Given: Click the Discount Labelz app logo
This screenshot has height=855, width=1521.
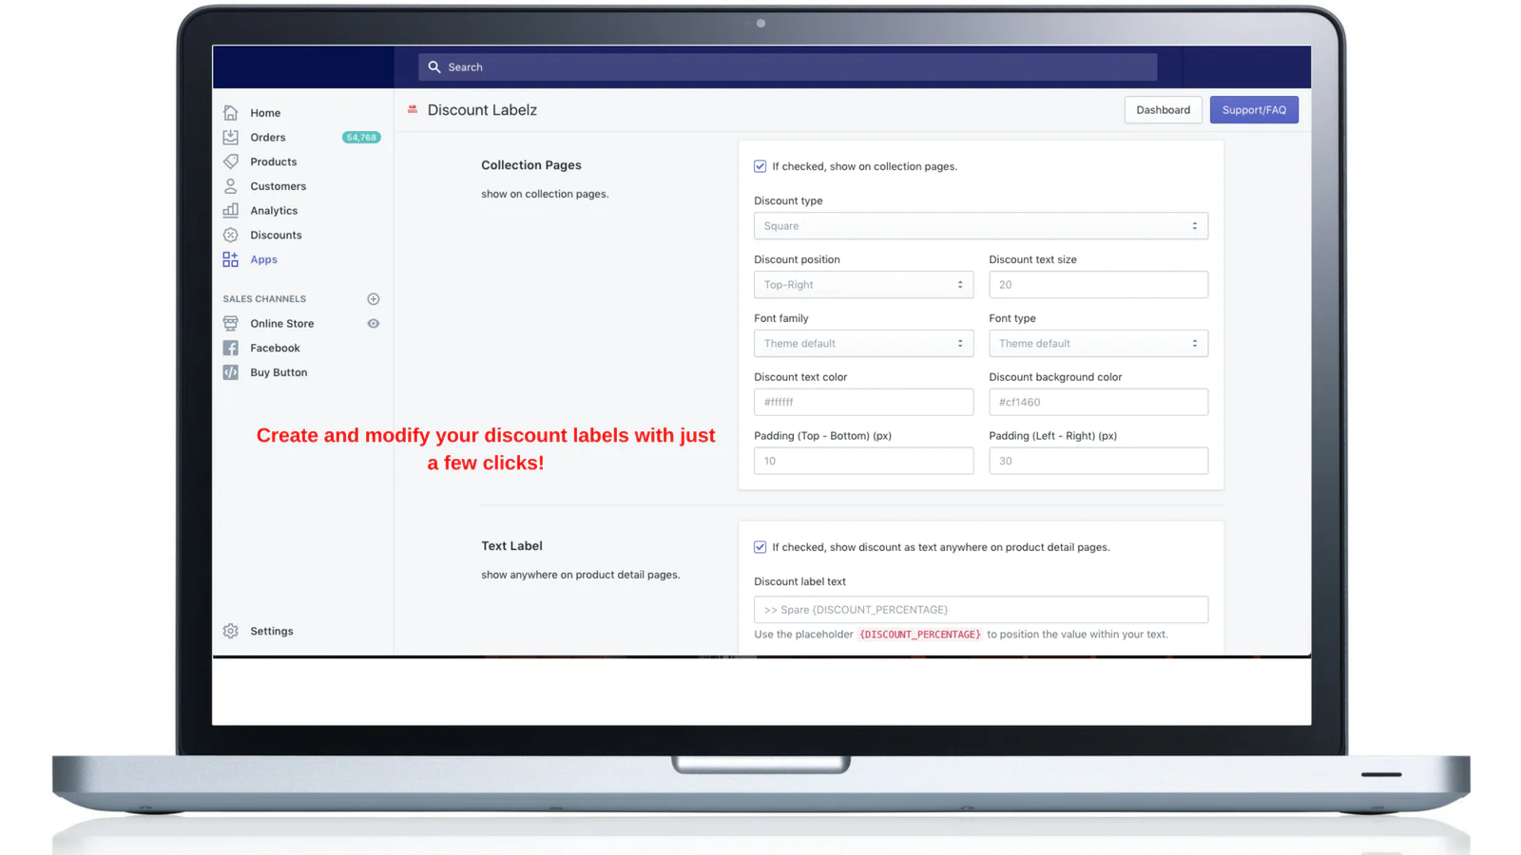Looking at the screenshot, I should [413, 110].
